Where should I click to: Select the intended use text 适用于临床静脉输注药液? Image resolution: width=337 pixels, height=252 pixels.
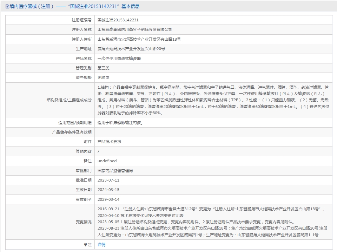120,123
